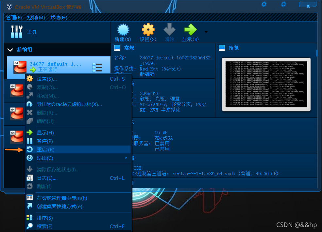Open dropdown arrow next to Show toolbar button

click(206, 32)
